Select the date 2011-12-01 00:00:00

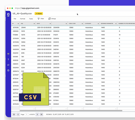(44, 35)
